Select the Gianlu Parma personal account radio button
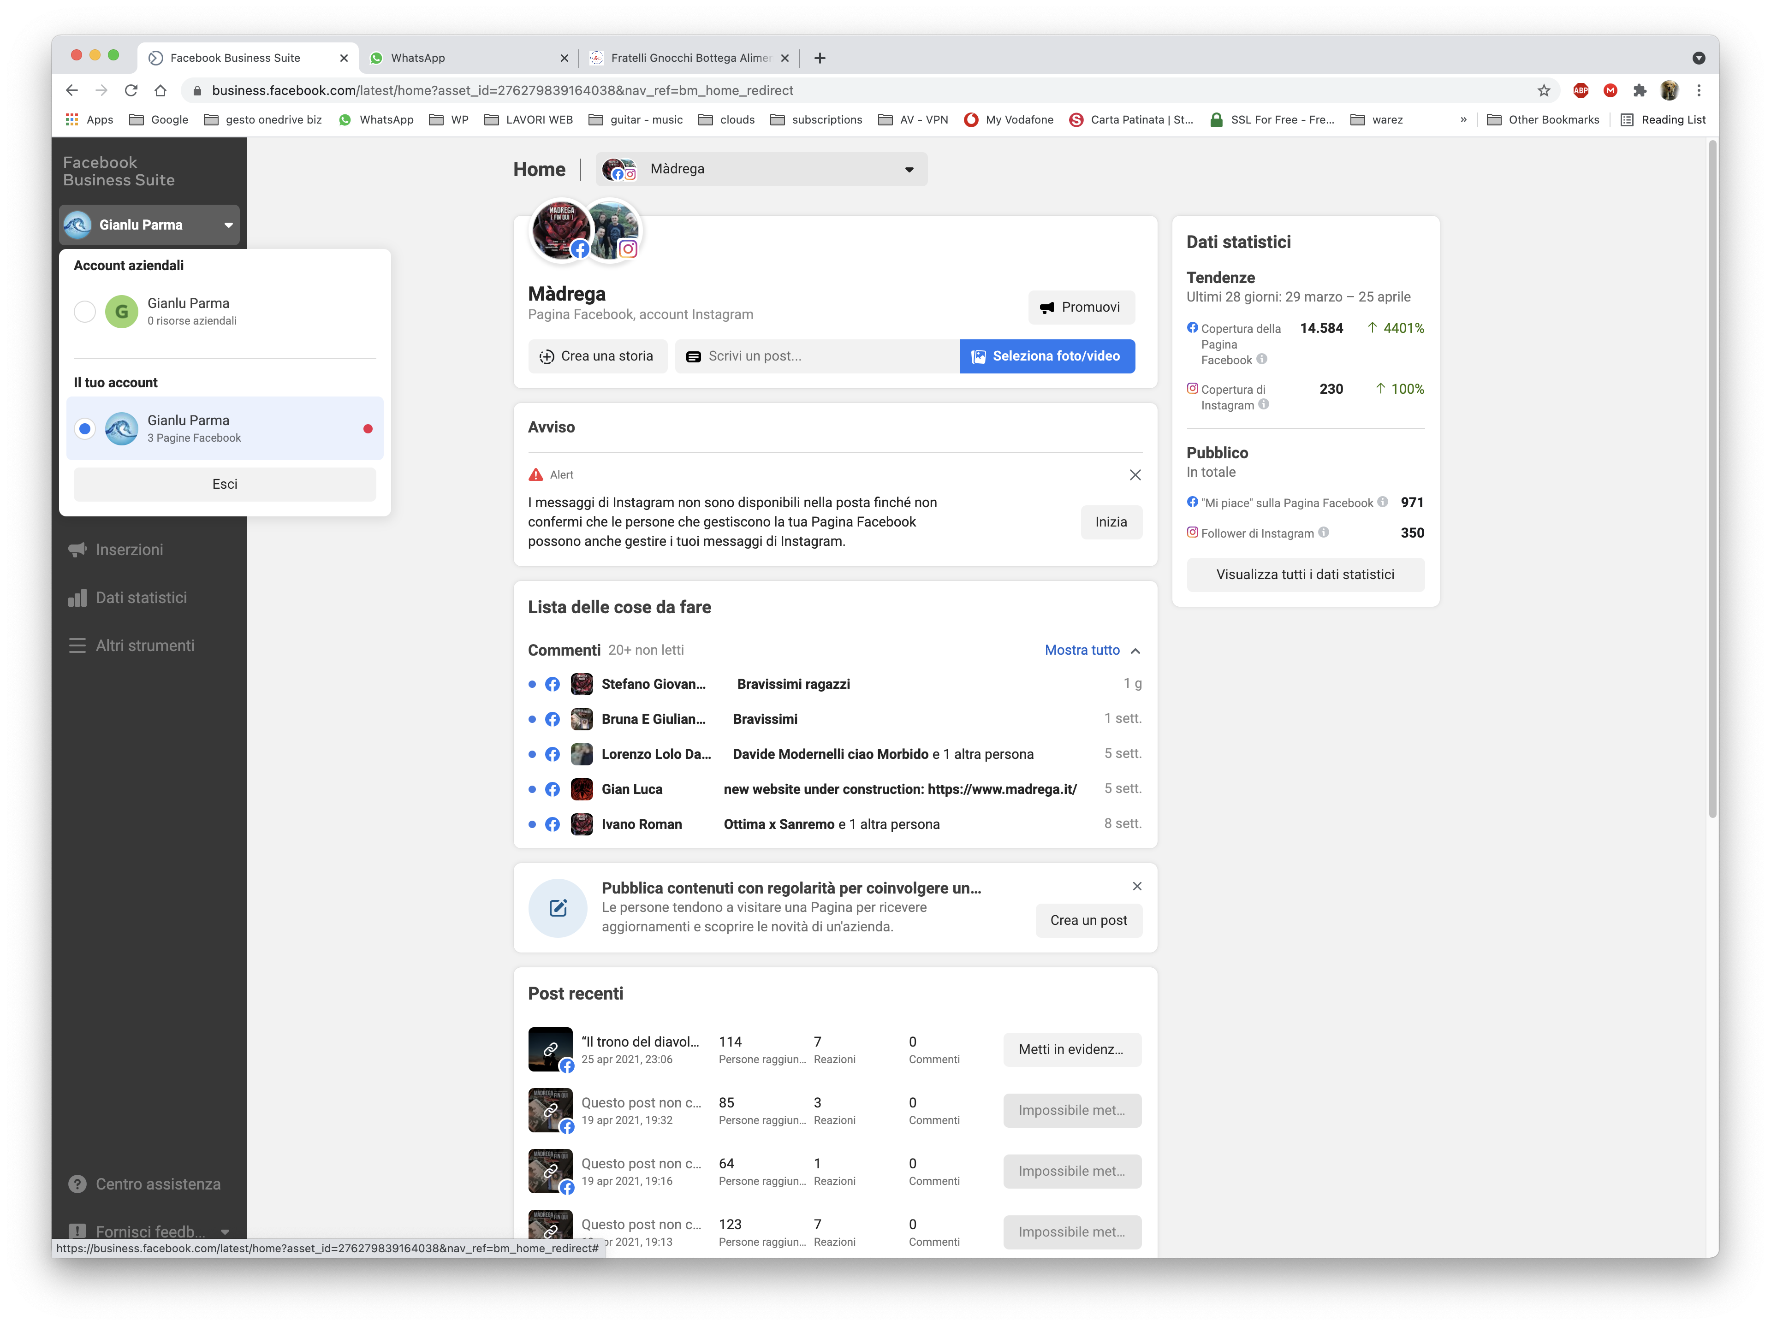1771x1326 pixels. [85, 429]
